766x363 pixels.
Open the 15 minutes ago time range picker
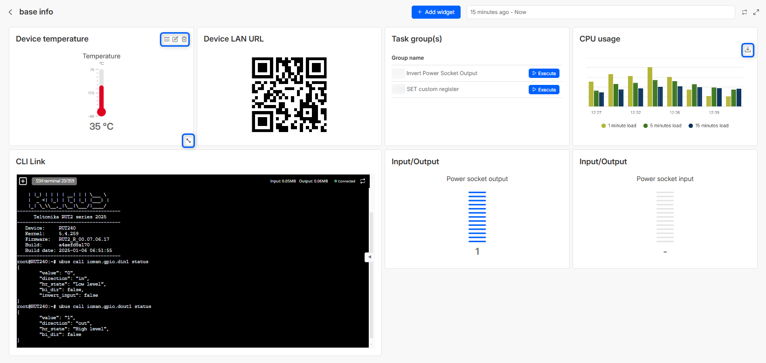coord(600,12)
